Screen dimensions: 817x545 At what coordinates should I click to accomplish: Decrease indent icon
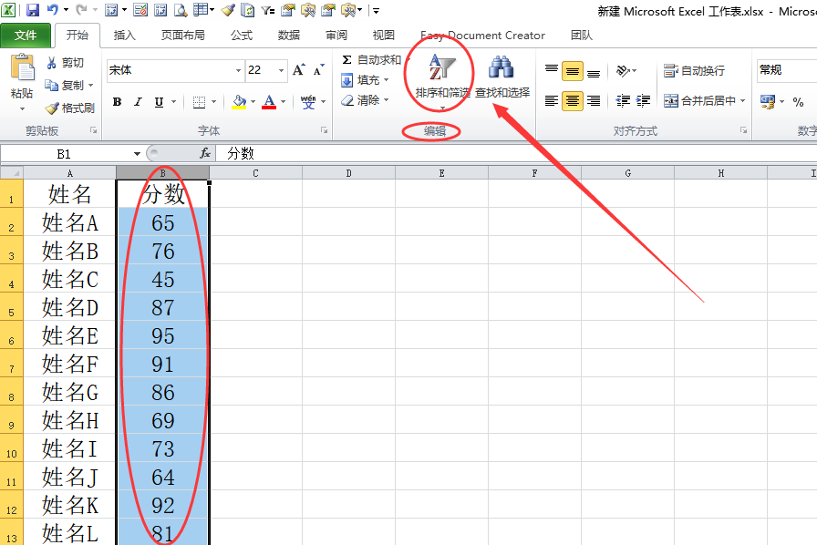pyautogui.click(x=623, y=100)
